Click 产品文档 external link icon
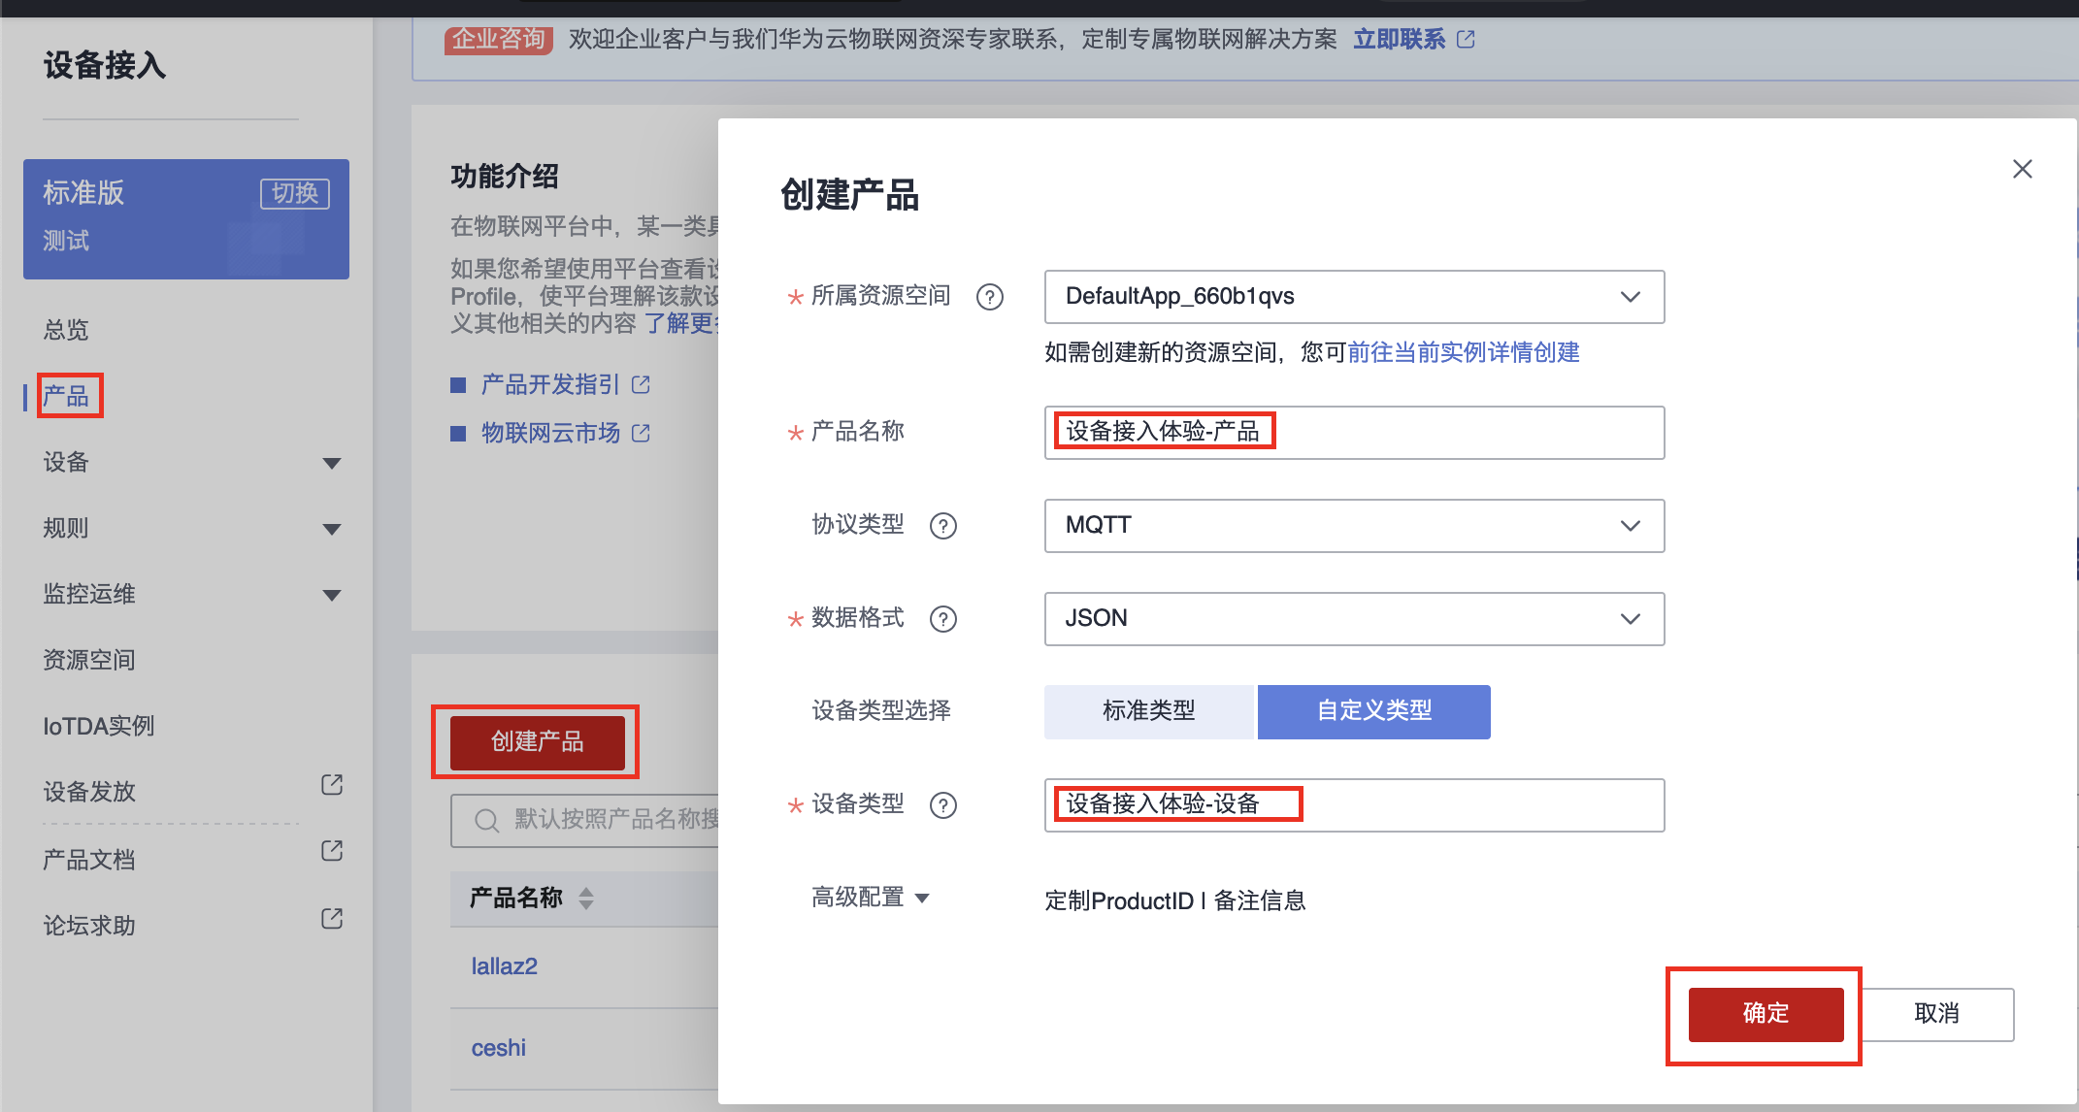The image size is (2079, 1112). (x=332, y=851)
